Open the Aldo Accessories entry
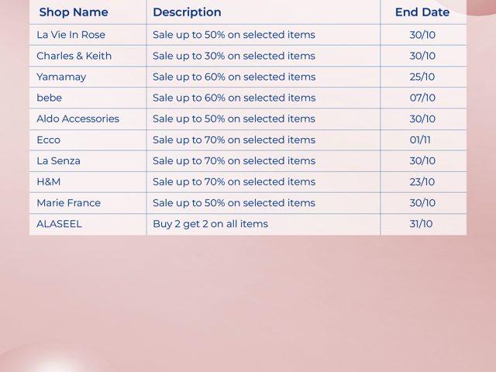Viewport: 496px width, 372px height. (x=77, y=119)
